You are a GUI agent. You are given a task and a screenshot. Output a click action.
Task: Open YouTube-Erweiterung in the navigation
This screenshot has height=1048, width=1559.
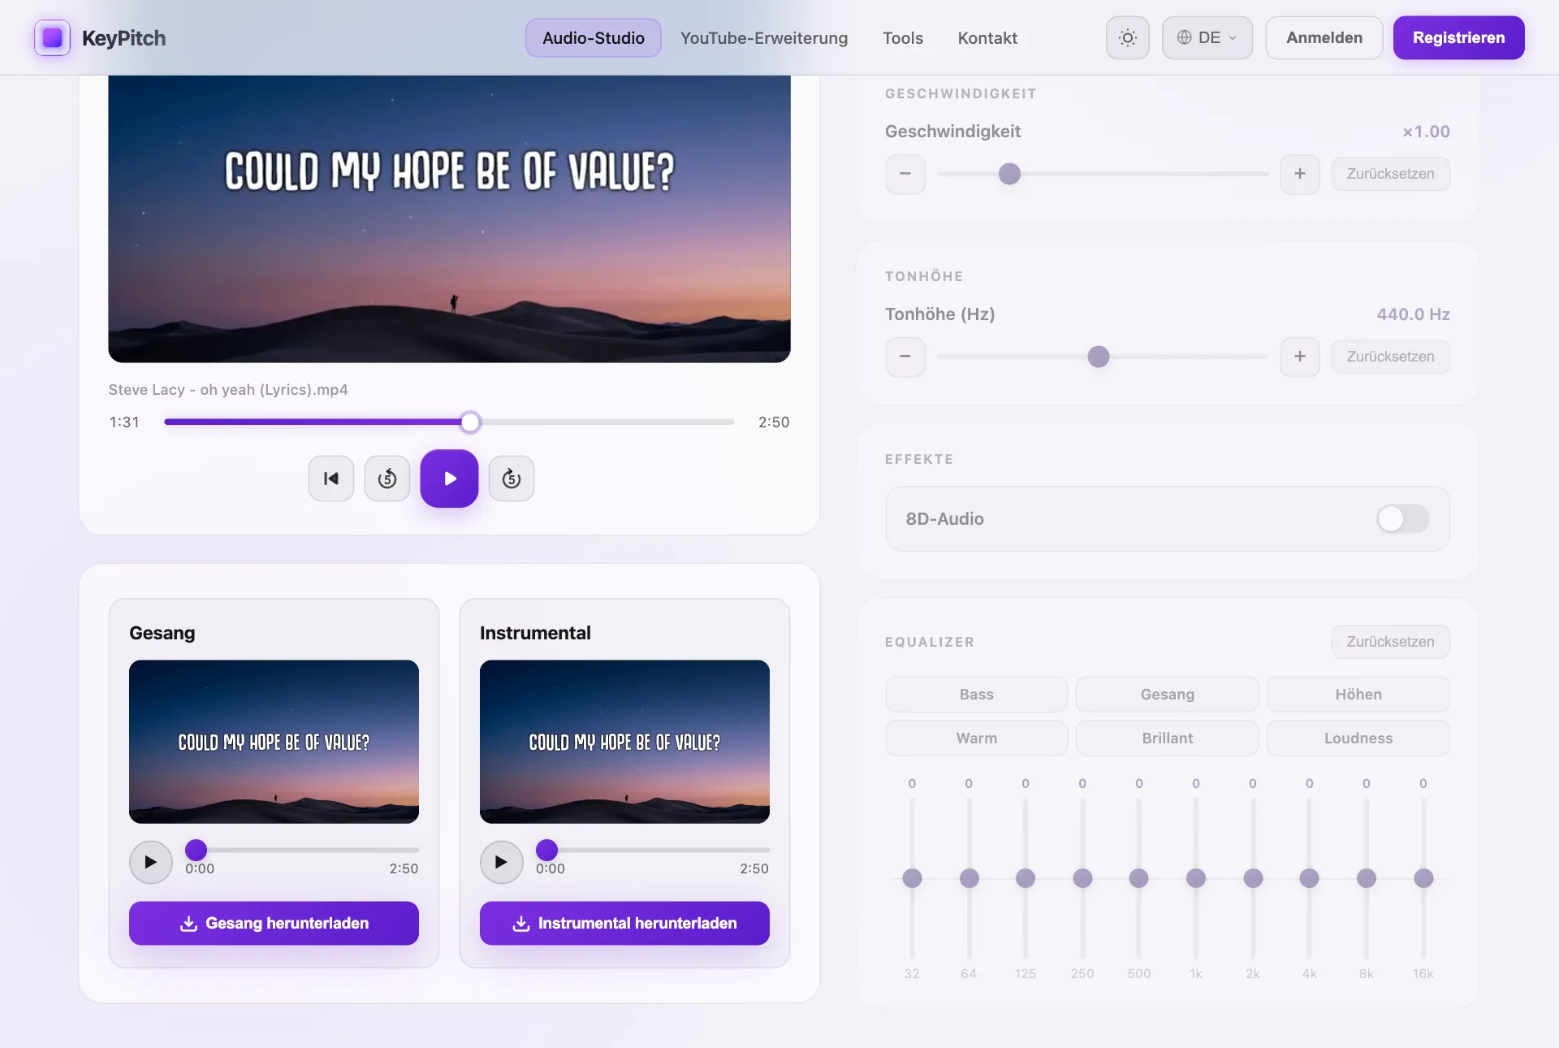point(764,38)
